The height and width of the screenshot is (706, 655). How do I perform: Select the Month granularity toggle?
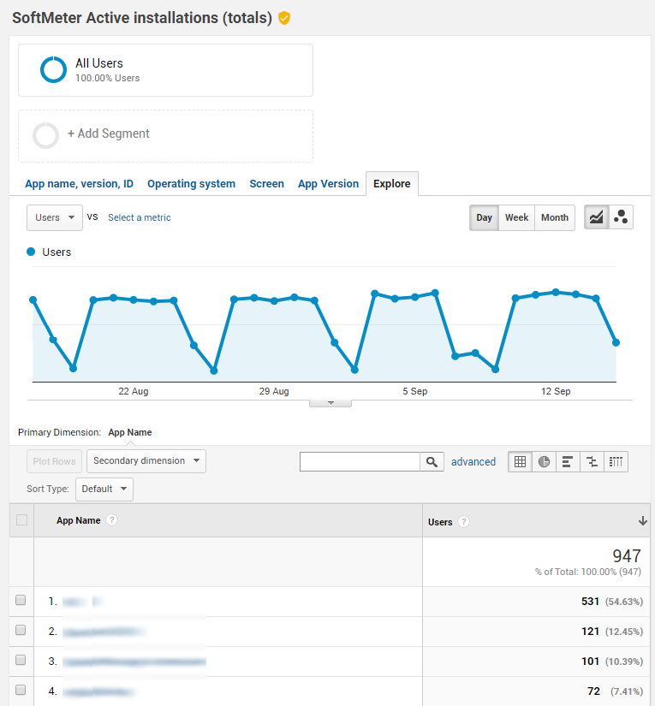(x=555, y=218)
